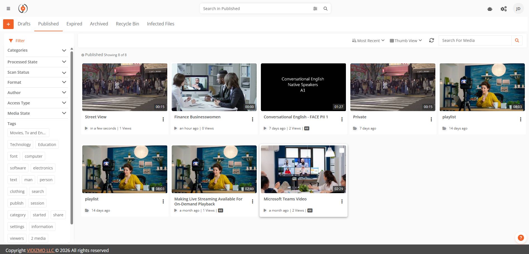Open advanced search filter sliders icon
529x254 pixels.
(315, 9)
